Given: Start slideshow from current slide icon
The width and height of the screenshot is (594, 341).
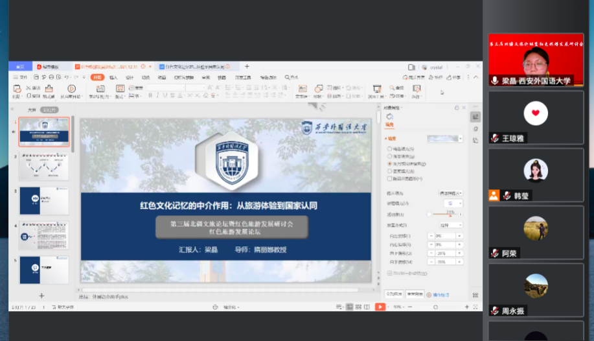Looking at the screenshot, I should [71, 89].
